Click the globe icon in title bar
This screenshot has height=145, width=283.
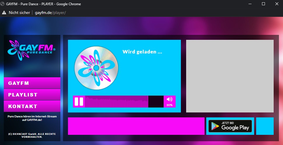coord(3,4)
